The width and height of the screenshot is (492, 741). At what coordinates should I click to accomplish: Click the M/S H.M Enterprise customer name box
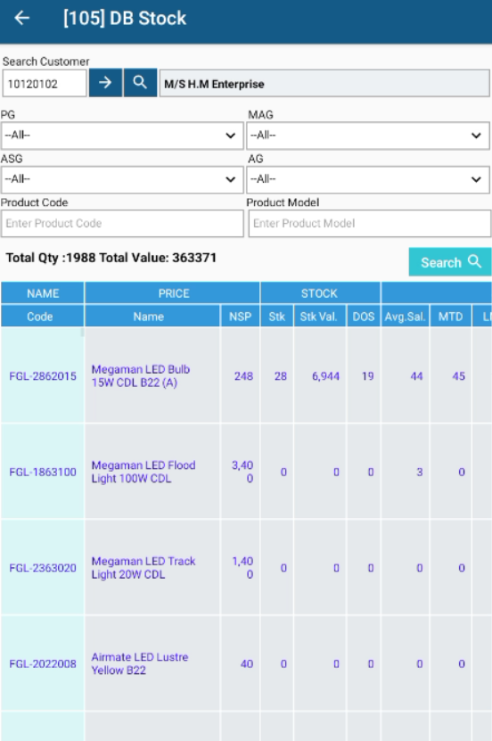[324, 84]
